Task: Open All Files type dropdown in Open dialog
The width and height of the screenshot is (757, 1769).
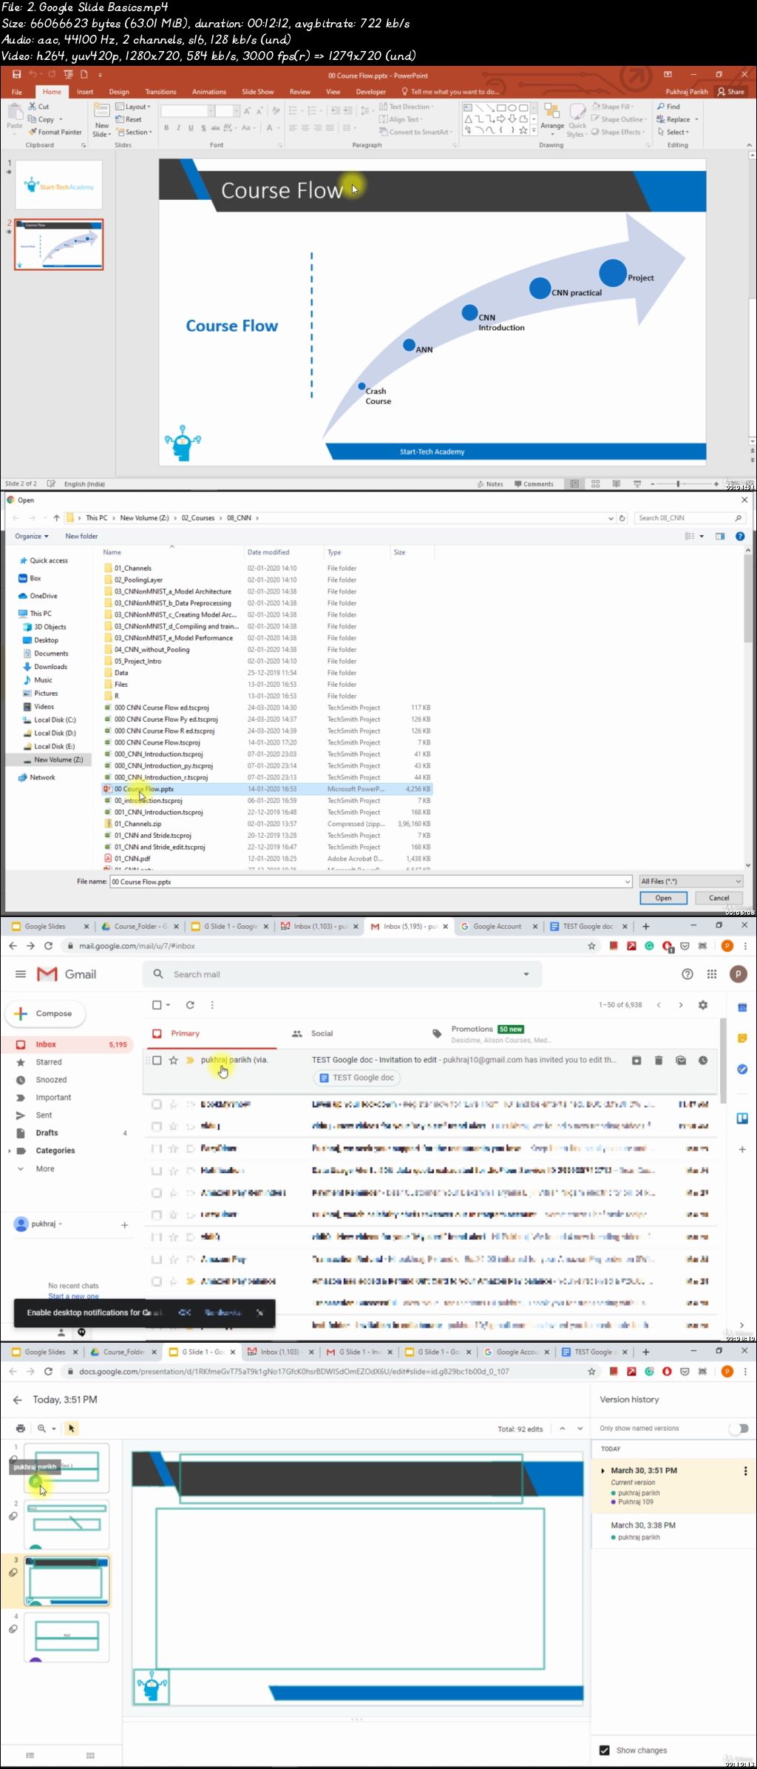Action: coord(690,881)
